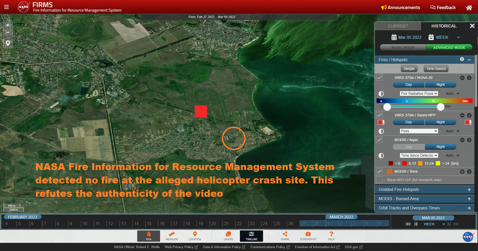Click the left FRP slider handle
This screenshot has height=251, width=478.
(x=387, y=107)
